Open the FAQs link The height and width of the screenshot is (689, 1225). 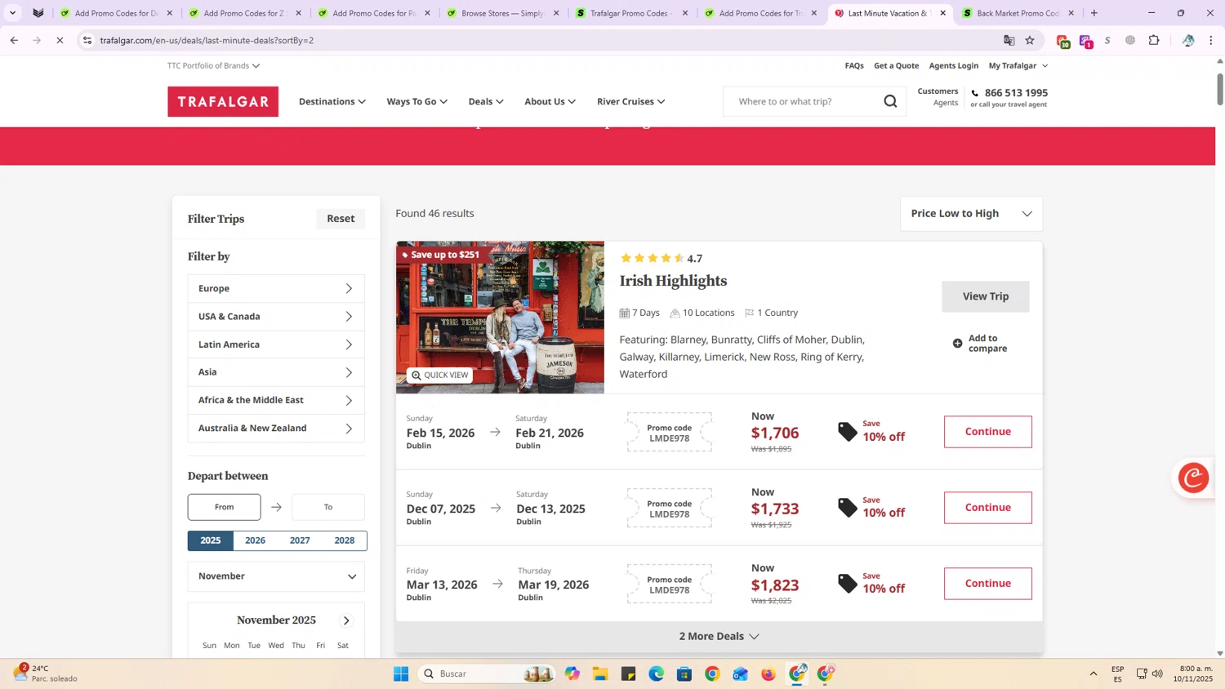coord(854,65)
